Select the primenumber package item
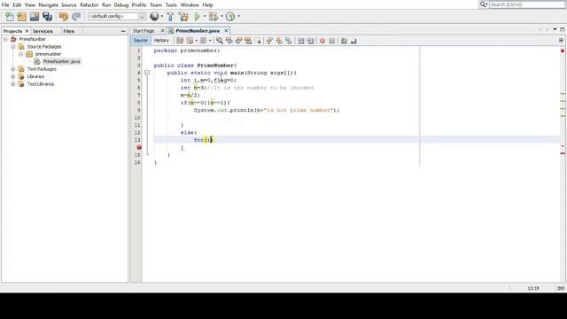The image size is (567, 319). click(x=48, y=54)
